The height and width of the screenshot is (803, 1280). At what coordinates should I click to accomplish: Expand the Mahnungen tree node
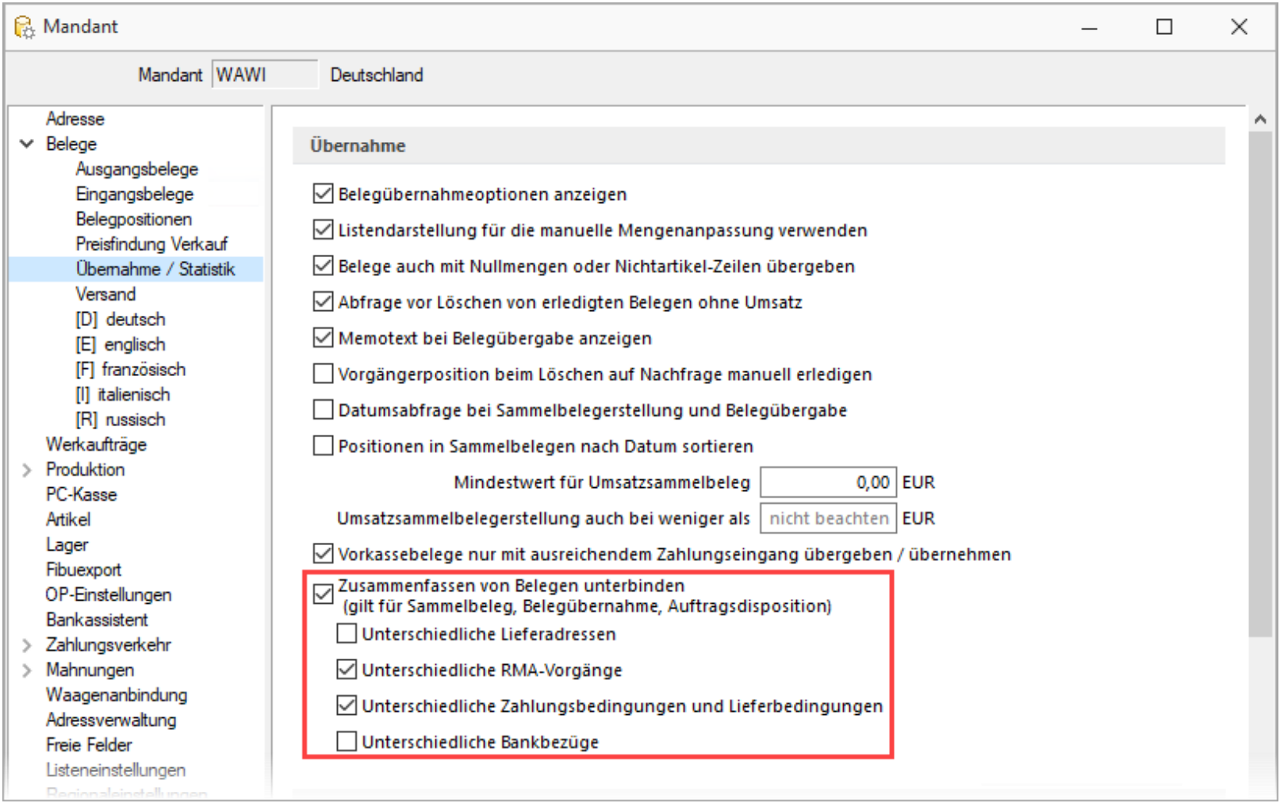coord(27,670)
